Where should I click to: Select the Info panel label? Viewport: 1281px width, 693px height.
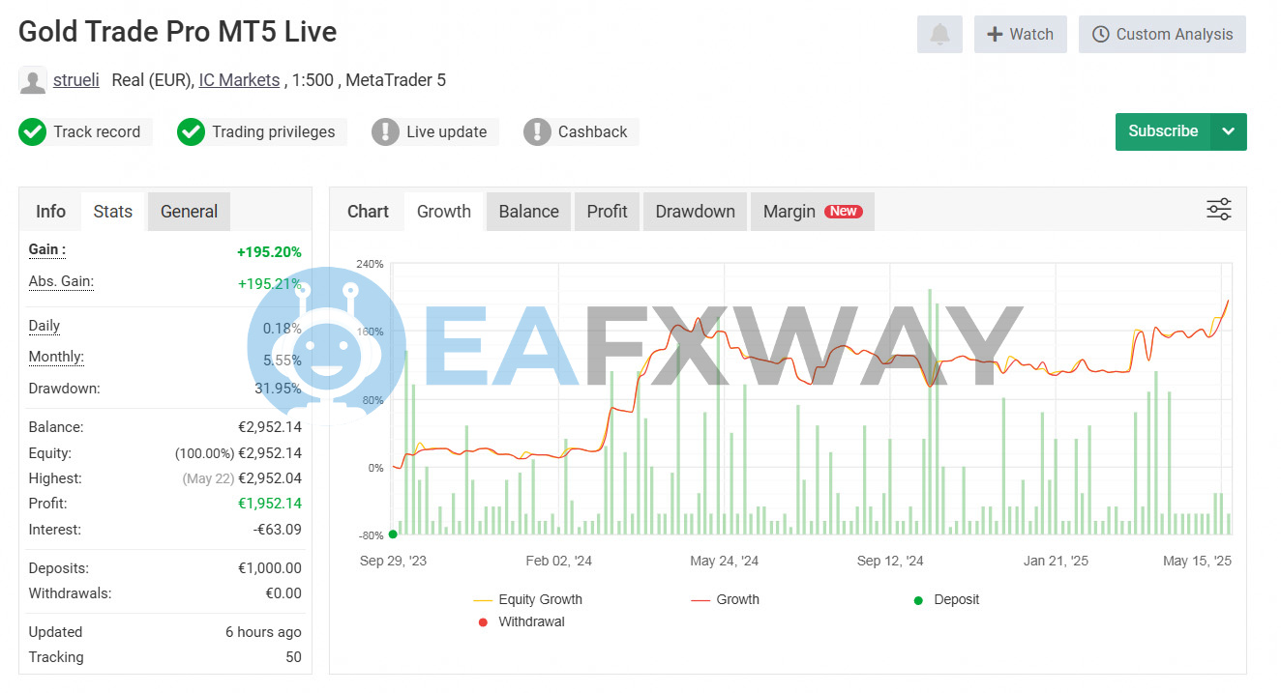[50, 212]
